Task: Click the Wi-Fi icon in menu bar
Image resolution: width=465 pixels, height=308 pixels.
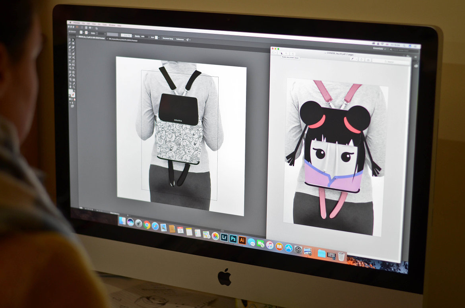Action: [382, 44]
